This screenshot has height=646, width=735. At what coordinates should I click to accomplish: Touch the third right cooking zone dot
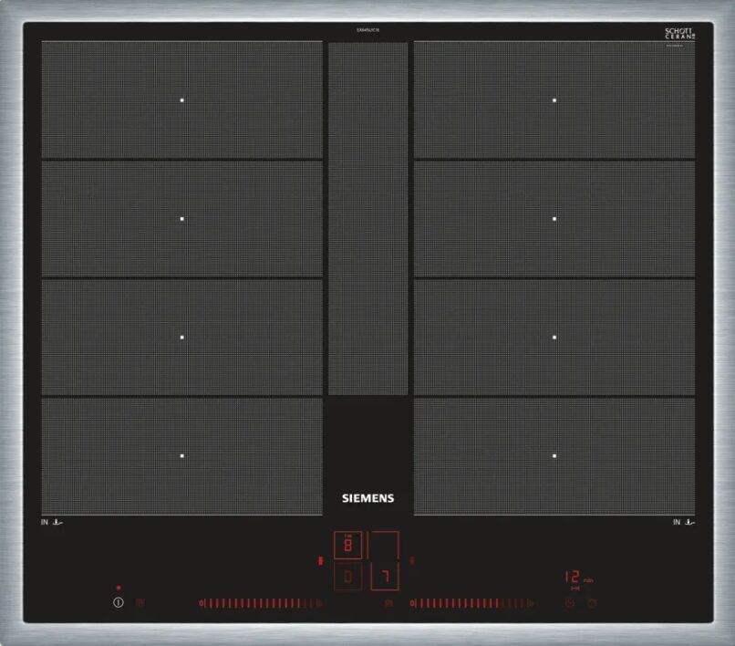point(554,338)
